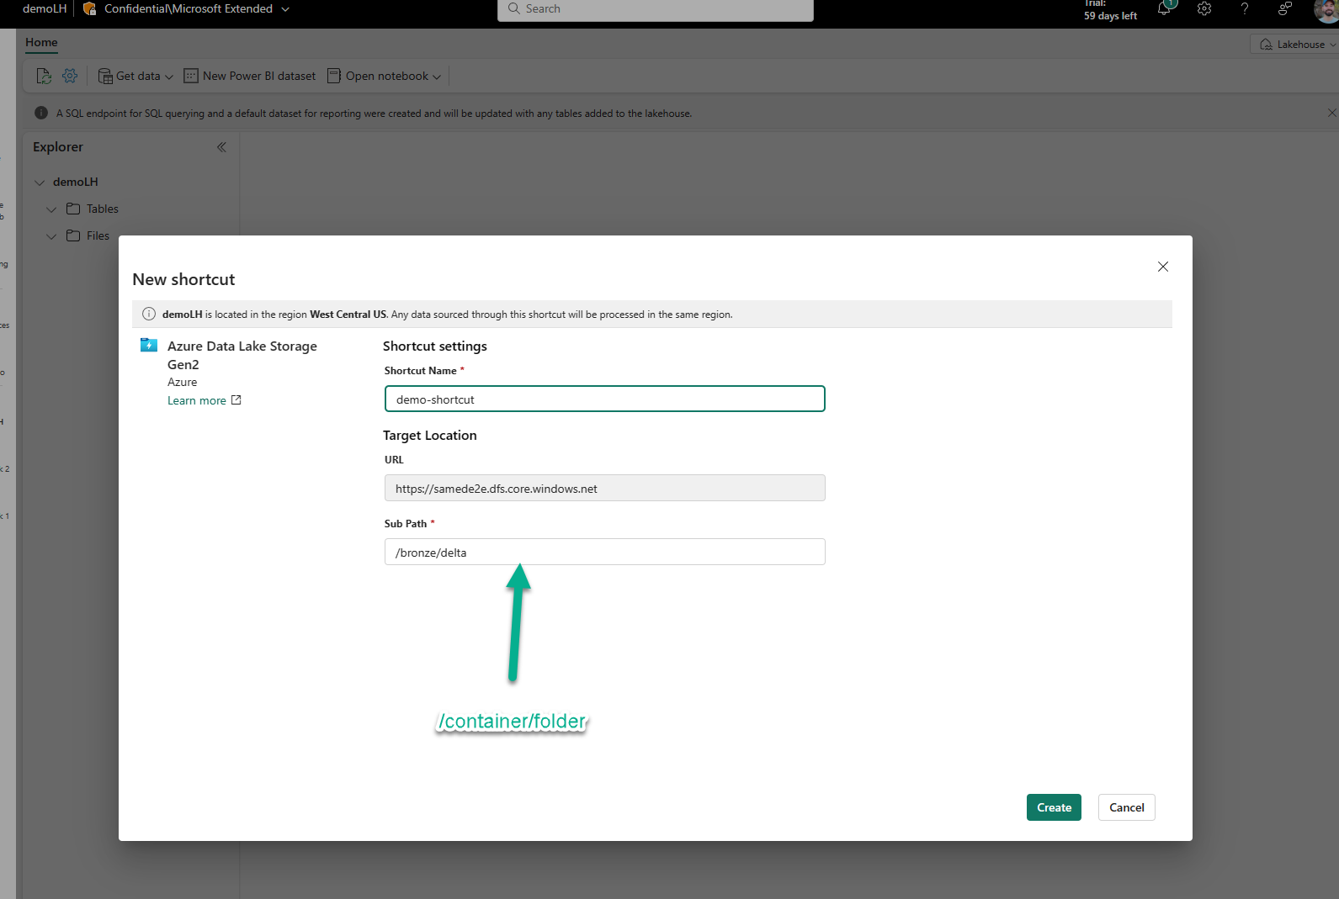Select the Tables folder
The height and width of the screenshot is (899, 1339).
(x=93, y=209)
